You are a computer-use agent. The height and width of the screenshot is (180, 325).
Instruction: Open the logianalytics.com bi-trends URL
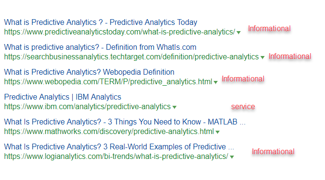coord(116,157)
